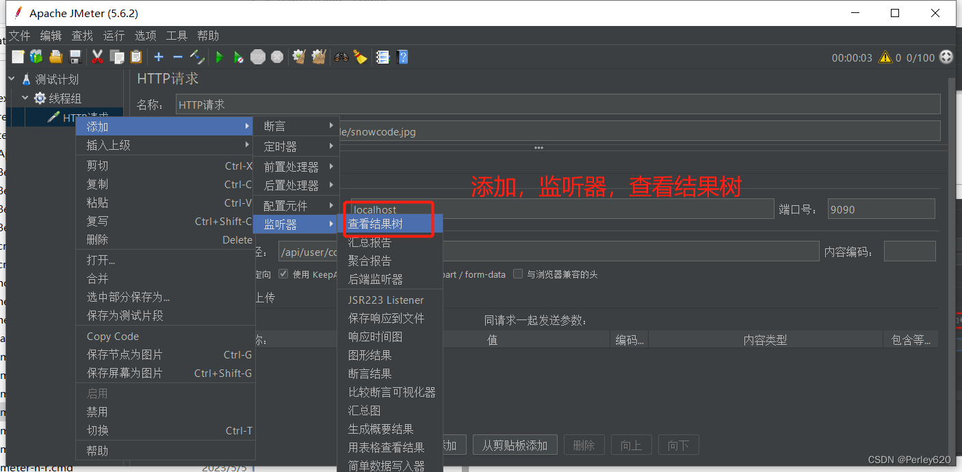The image size is (962, 472).
Task: Click the Toggle enable/disable toolbar icon
Action: (197, 57)
